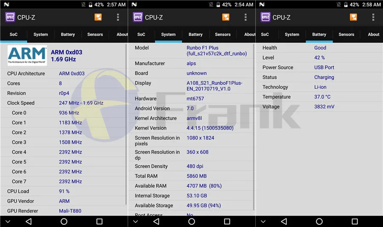Viewport: 383px width, 227px height.
Task: Tap the 'Runbo F1 Plus' model value
Action: (x=203, y=48)
